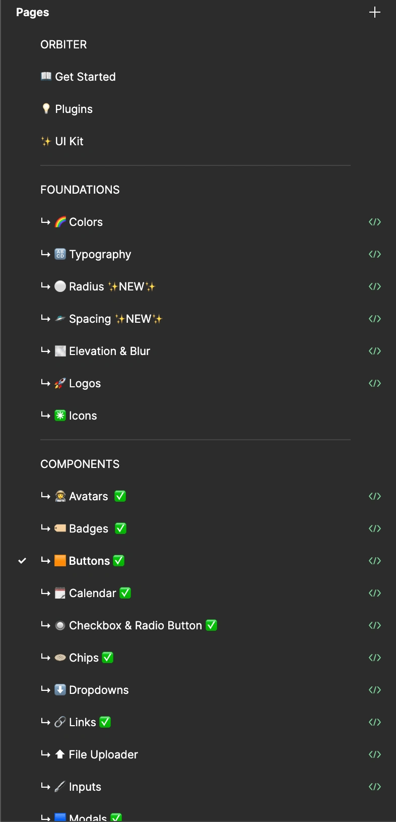
Task: Add a new page with plus icon
Action: click(374, 13)
